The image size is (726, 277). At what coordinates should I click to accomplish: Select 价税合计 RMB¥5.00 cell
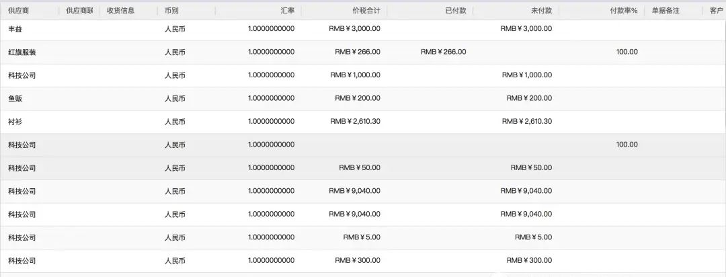pyautogui.click(x=362, y=237)
